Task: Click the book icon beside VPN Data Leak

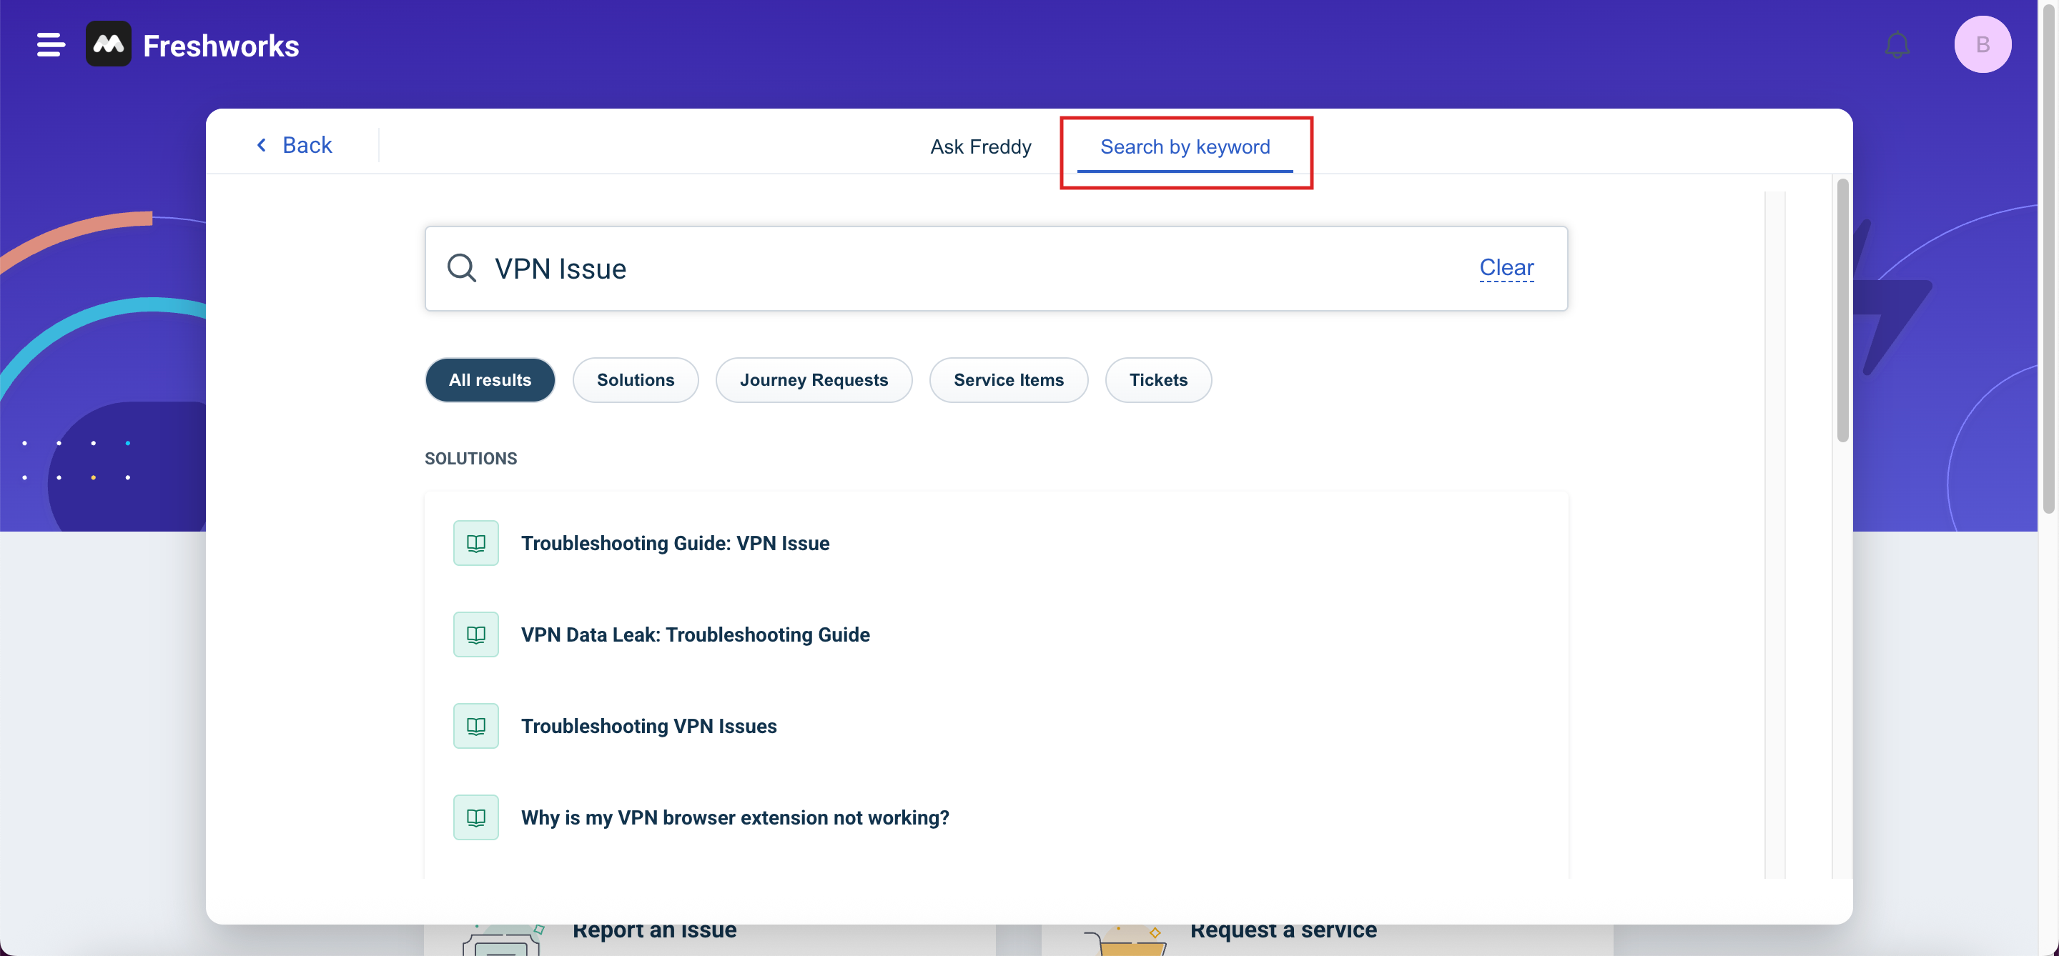Action: tap(475, 634)
